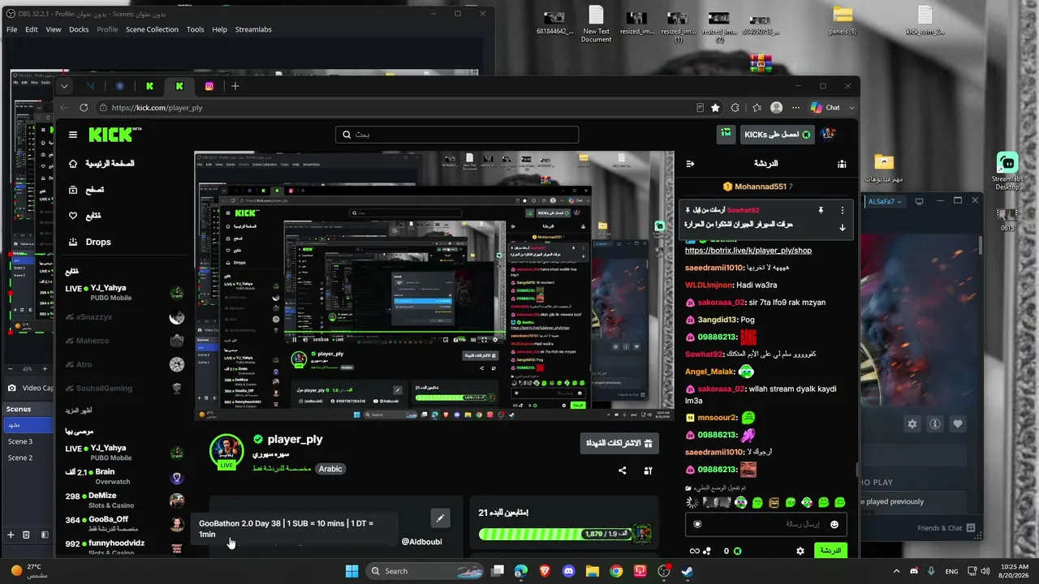The height and width of the screenshot is (584, 1039).
Task: Open the gear settings in the right-side panel
Action: coord(912,423)
